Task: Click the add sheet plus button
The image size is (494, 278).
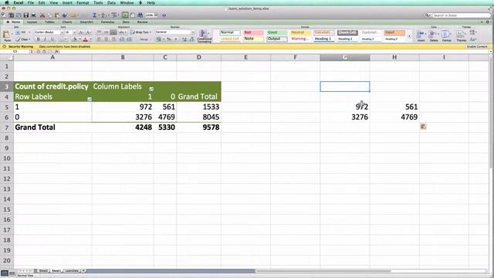Action: (83, 271)
